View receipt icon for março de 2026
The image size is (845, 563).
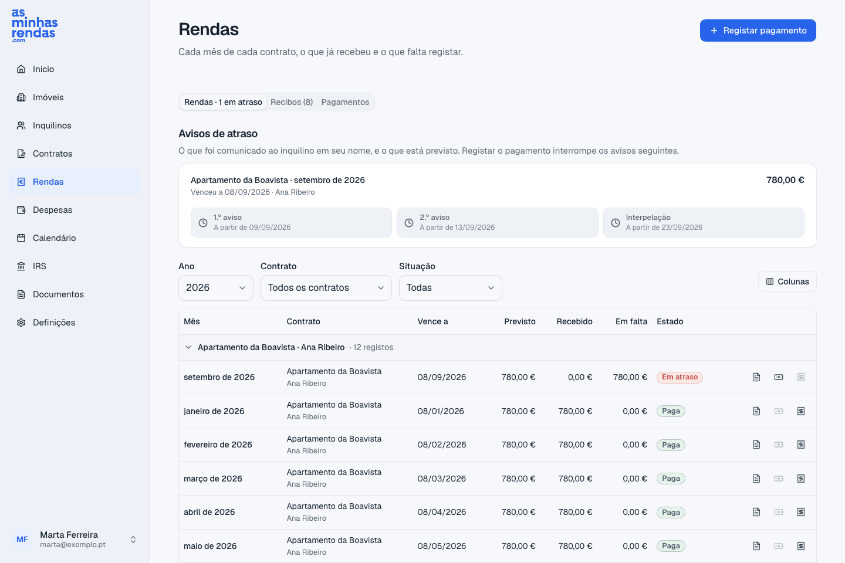coord(801,479)
